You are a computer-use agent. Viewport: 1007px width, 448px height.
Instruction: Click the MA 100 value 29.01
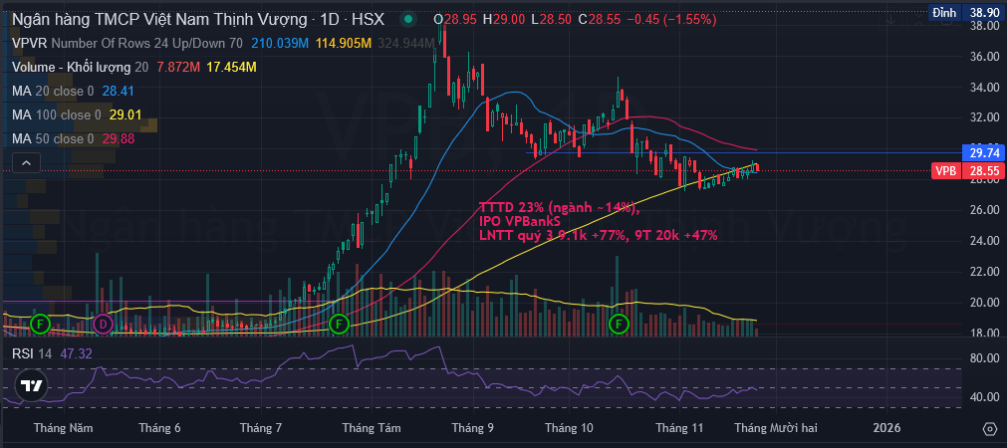pos(126,114)
